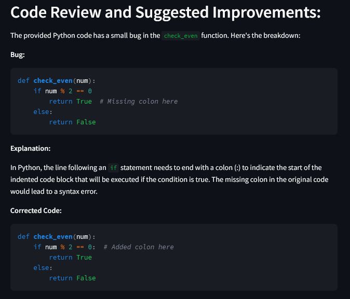Click the if num % 2 == 0: line with colon
This screenshot has width=350, height=299.
(x=64, y=247)
